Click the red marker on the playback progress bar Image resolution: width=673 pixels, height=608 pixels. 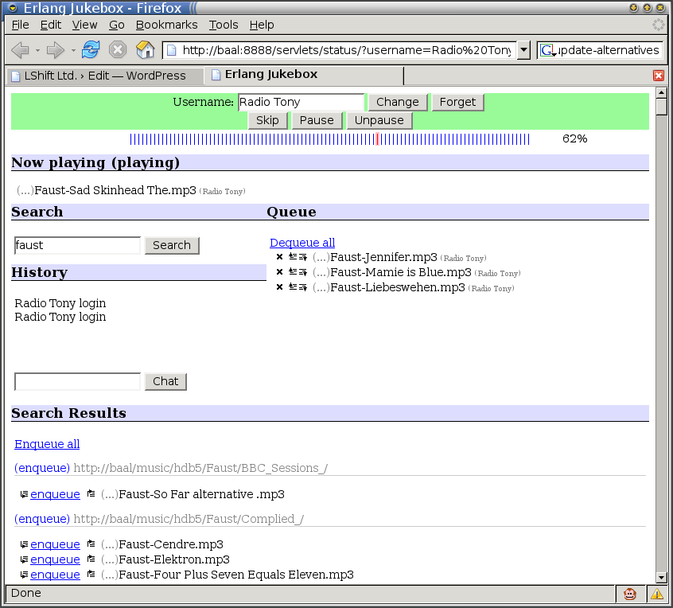pos(378,139)
